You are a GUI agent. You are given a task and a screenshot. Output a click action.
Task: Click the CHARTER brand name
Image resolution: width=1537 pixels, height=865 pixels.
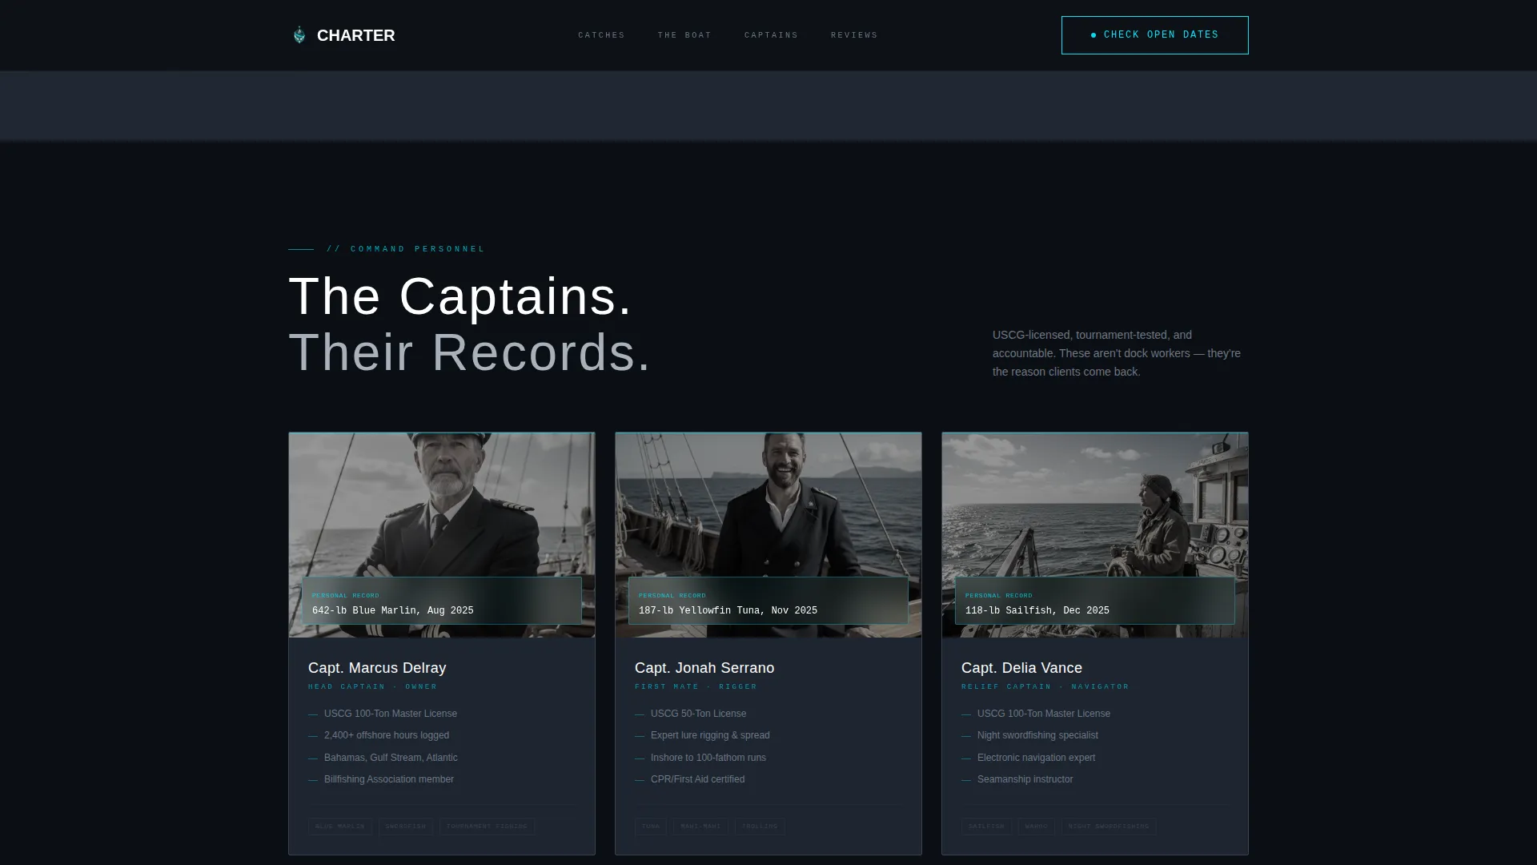point(355,35)
